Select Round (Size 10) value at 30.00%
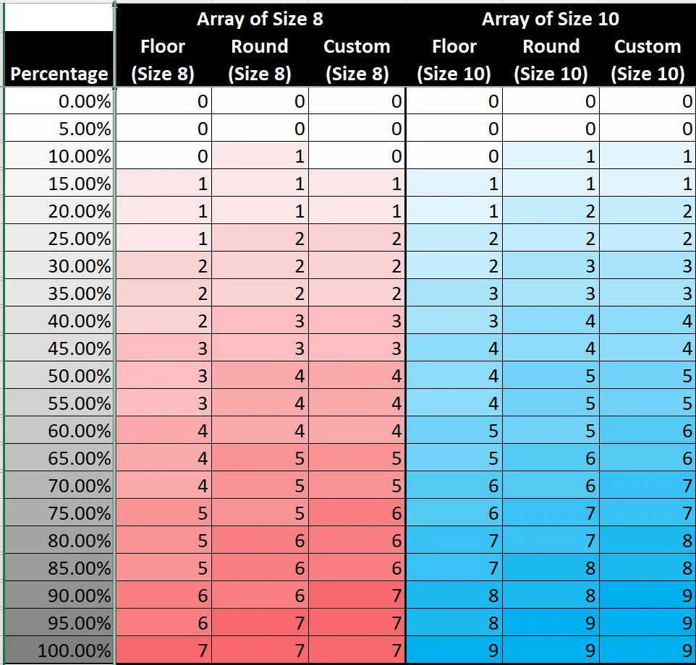696x665 pixels. click(x=551, y=266)
